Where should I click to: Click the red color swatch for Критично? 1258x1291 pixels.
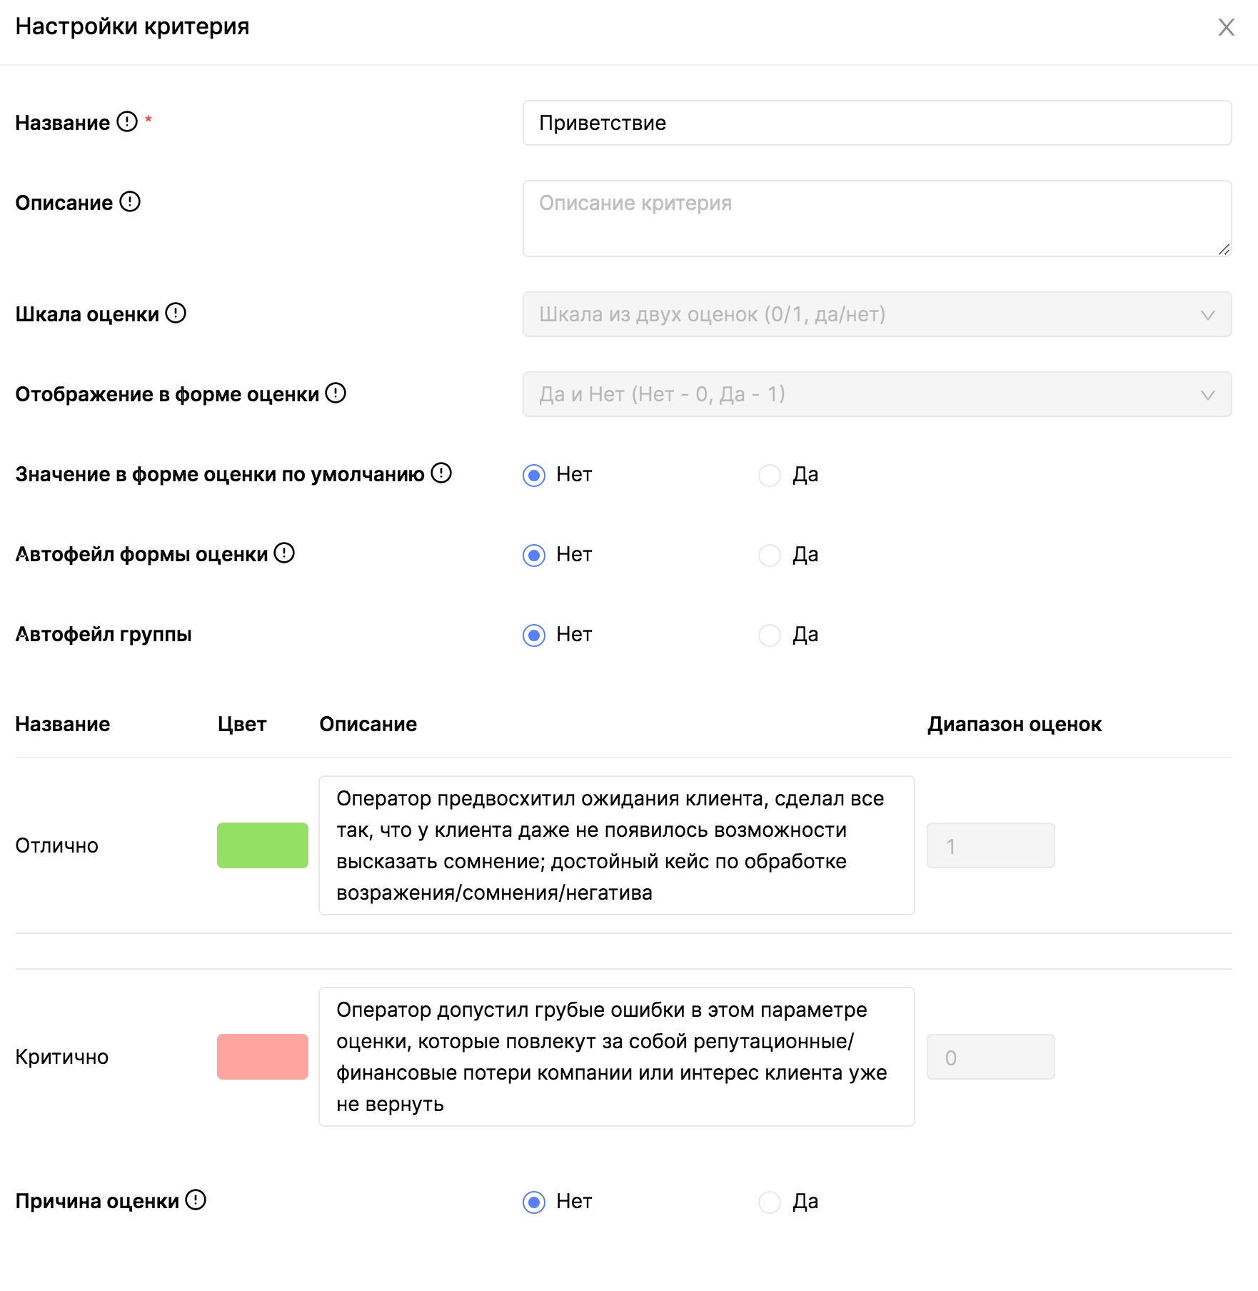[x=263, y=1057]
